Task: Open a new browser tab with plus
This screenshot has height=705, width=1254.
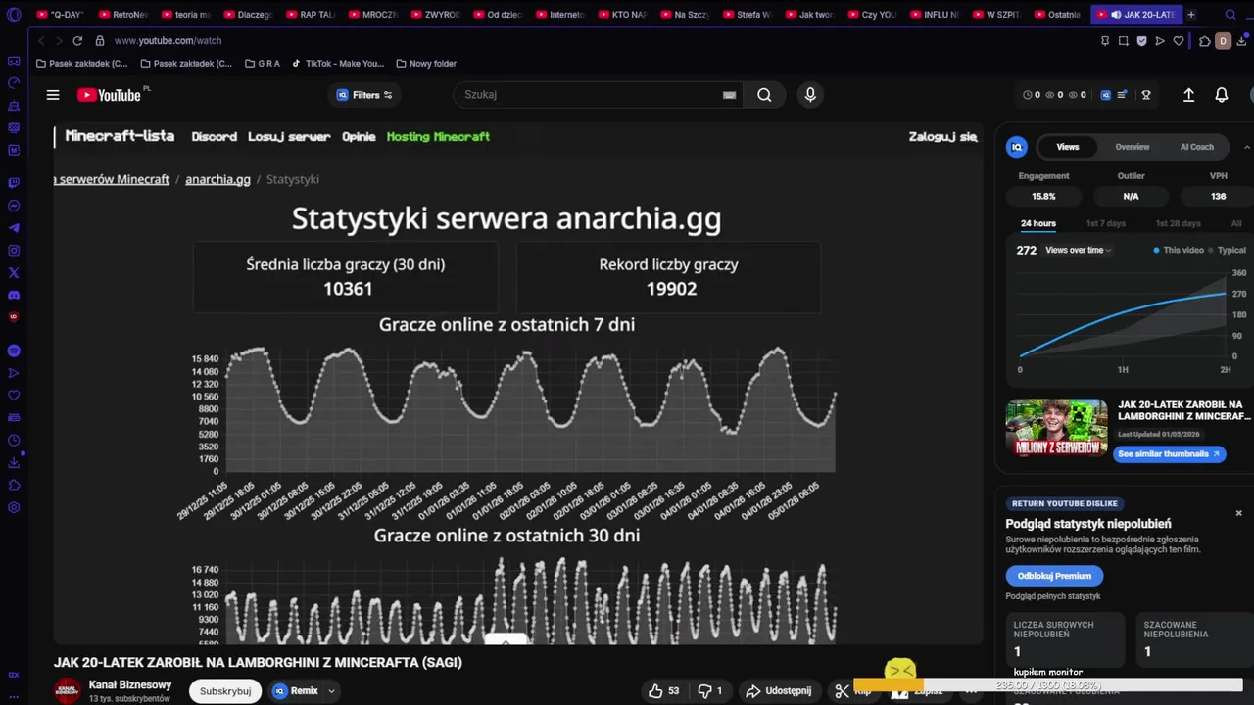Action: pos(1191,15)
